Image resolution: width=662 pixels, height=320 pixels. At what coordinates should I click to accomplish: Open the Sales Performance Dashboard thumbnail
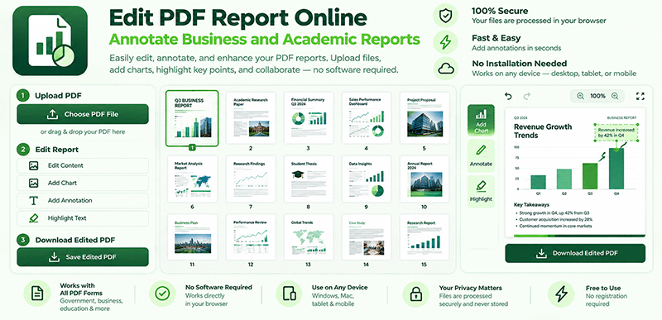point(366,117)
